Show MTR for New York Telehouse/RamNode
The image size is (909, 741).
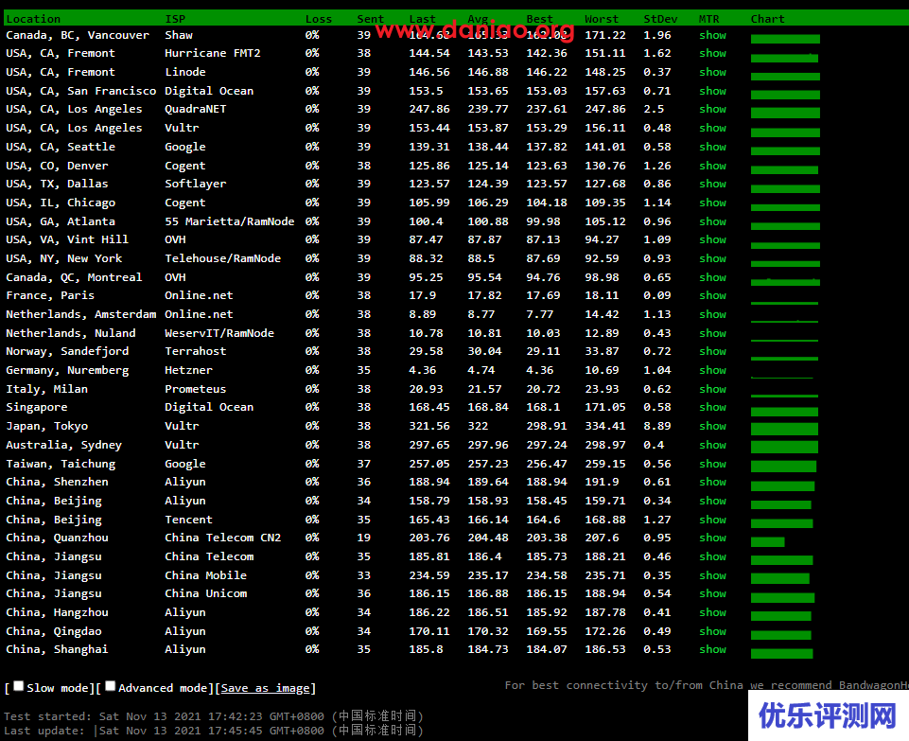(x=712, y=258)
